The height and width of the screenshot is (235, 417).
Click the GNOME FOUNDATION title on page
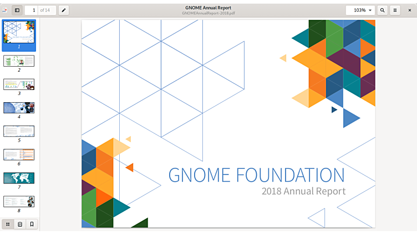pos(256,174)
